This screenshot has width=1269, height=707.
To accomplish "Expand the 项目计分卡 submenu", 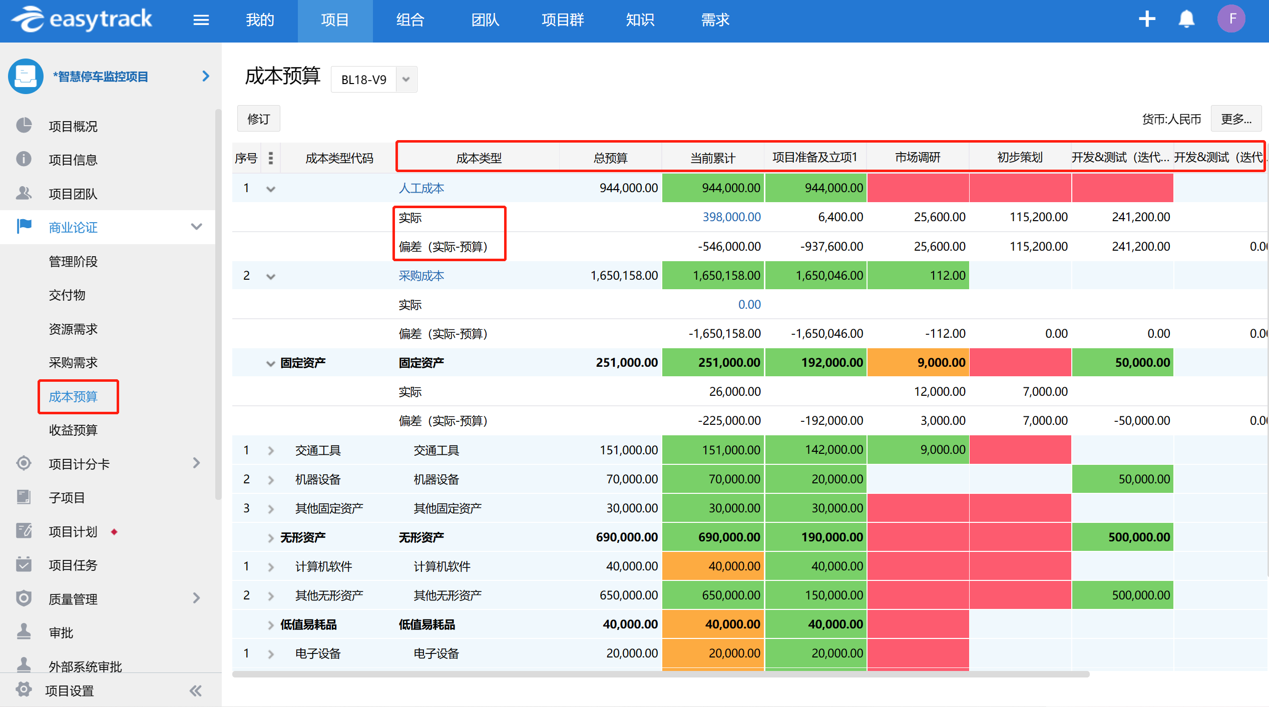I will point(196,463).
